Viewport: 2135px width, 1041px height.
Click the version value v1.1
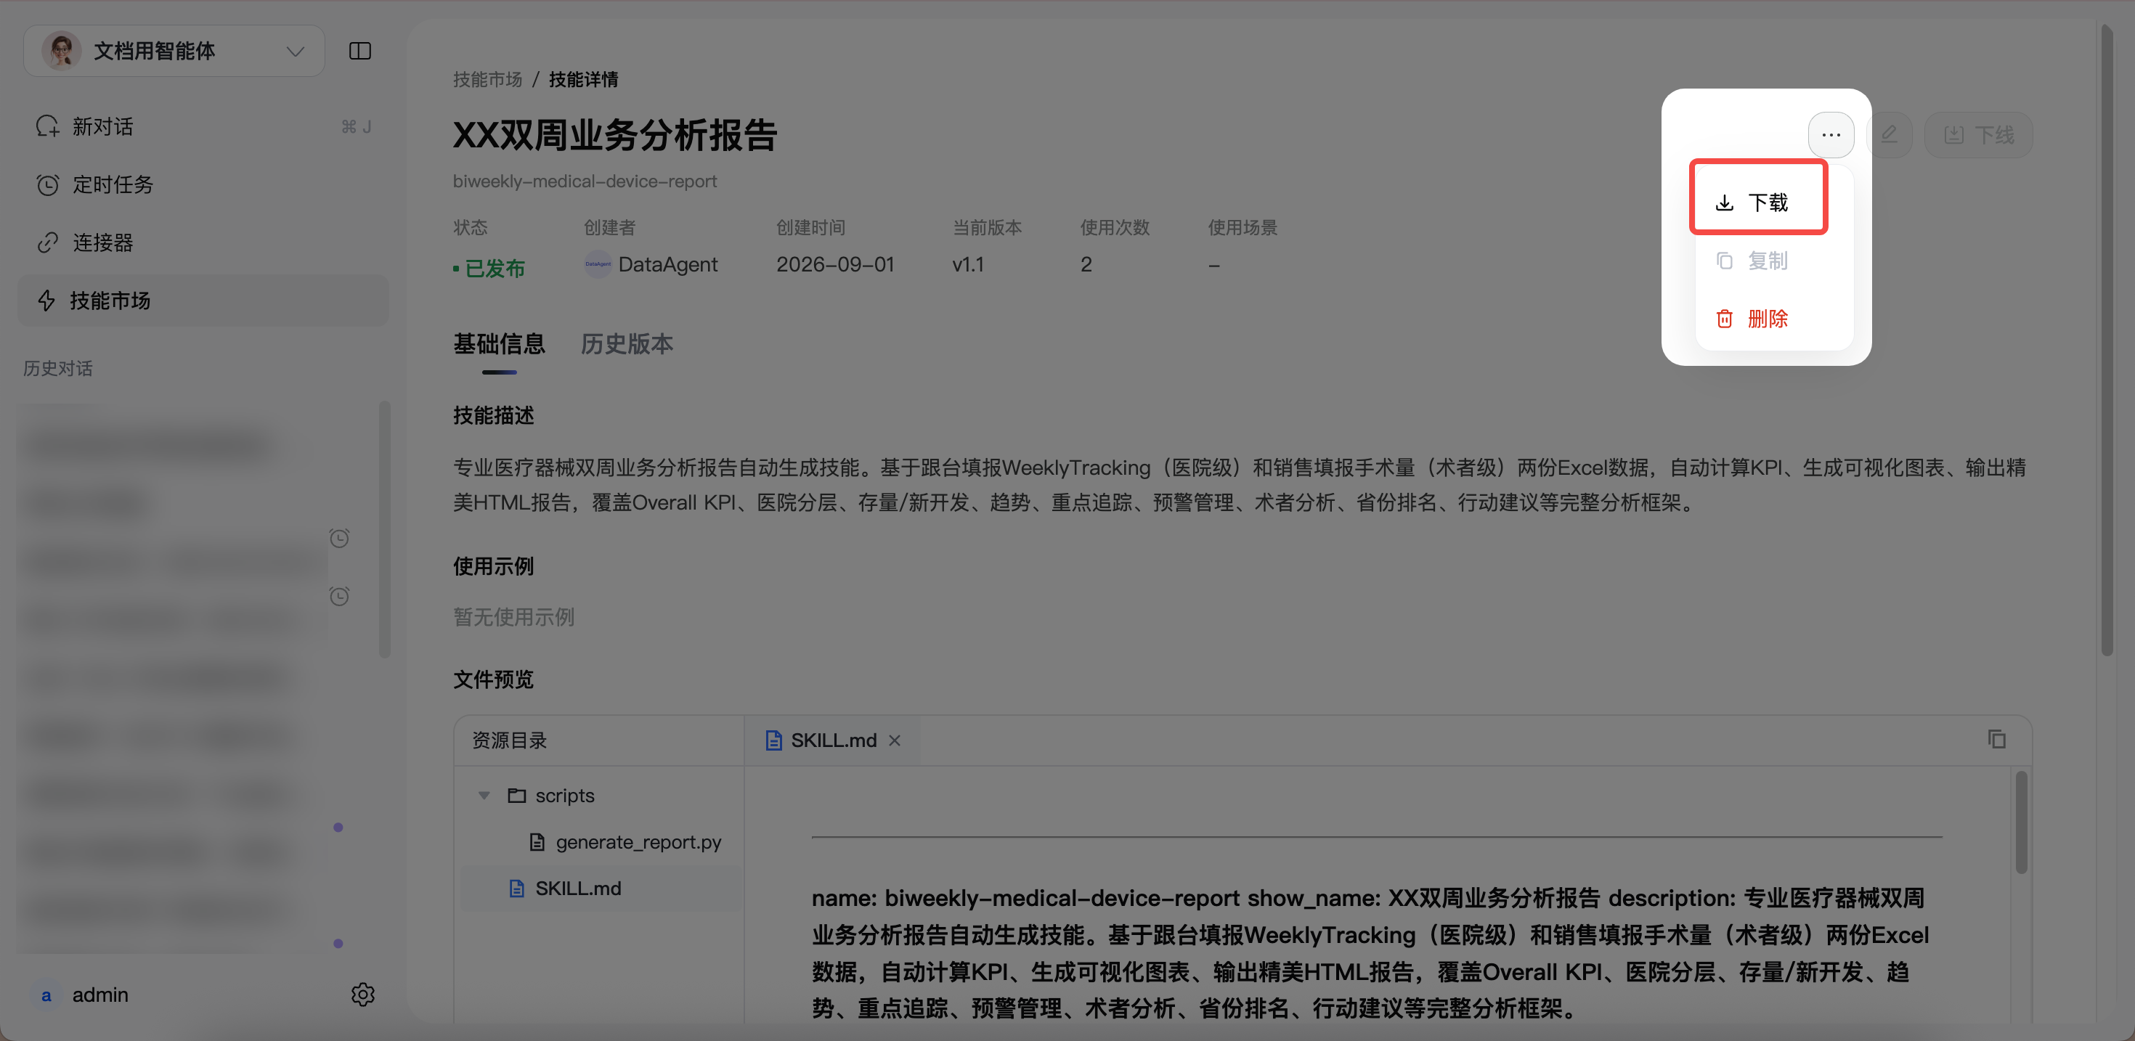[968, 264]
